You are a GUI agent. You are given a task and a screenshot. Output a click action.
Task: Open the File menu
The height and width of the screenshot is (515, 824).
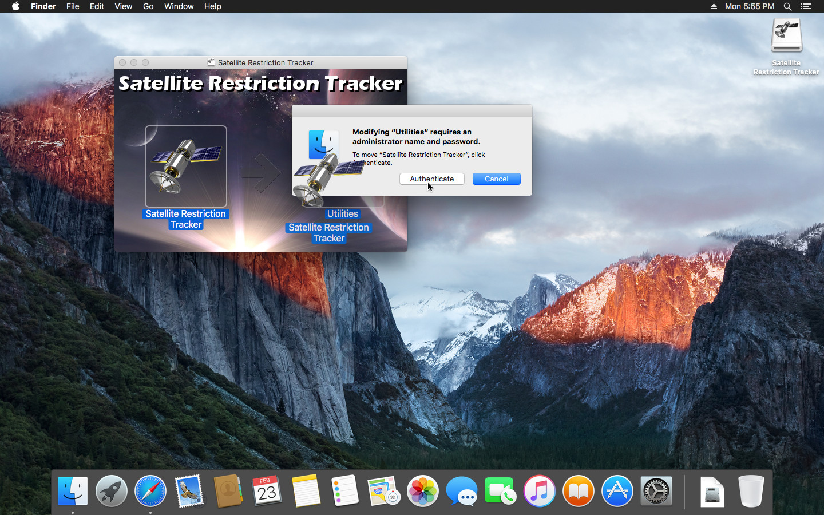point(73,6)
